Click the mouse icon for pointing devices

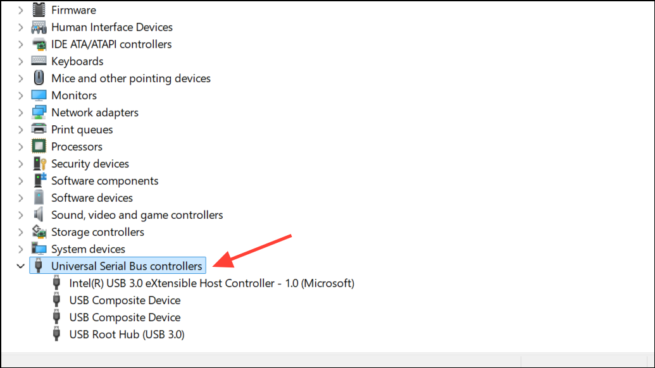(39, 78)
